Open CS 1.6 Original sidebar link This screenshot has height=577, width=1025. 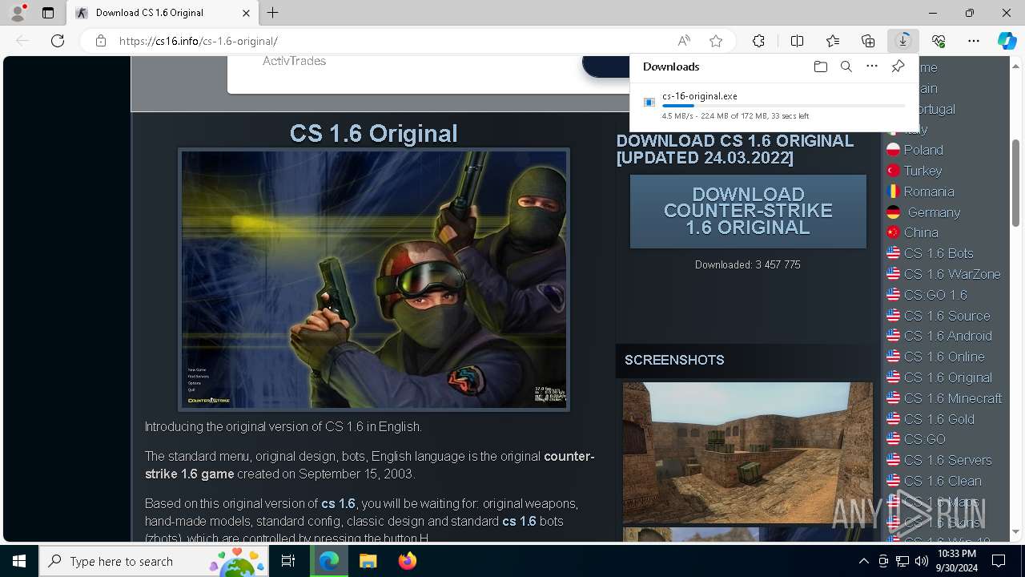pyautogui.click(x=947, y=377)
